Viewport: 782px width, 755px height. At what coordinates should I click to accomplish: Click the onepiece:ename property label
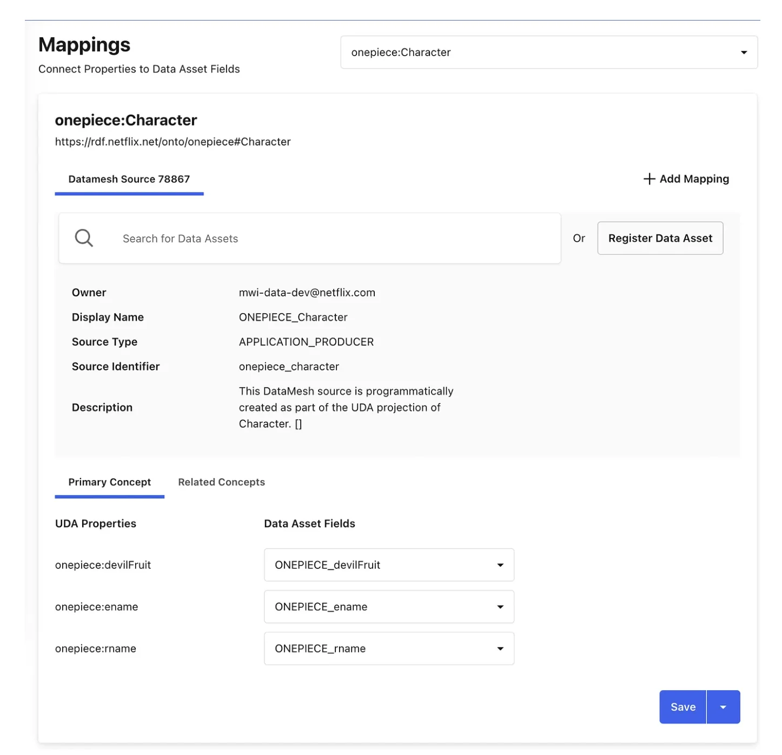(x=96, y=607)
